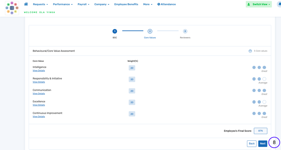Open the Performance dropdown menu

[x=63, y=4]
